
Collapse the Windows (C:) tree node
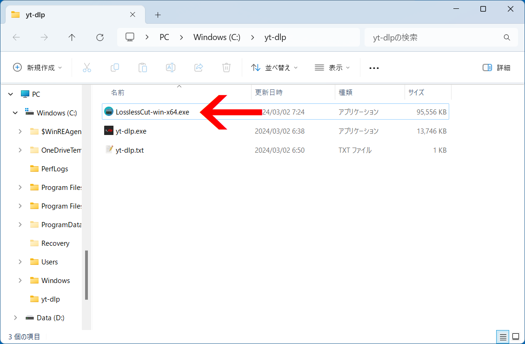[x=15, y=113]
